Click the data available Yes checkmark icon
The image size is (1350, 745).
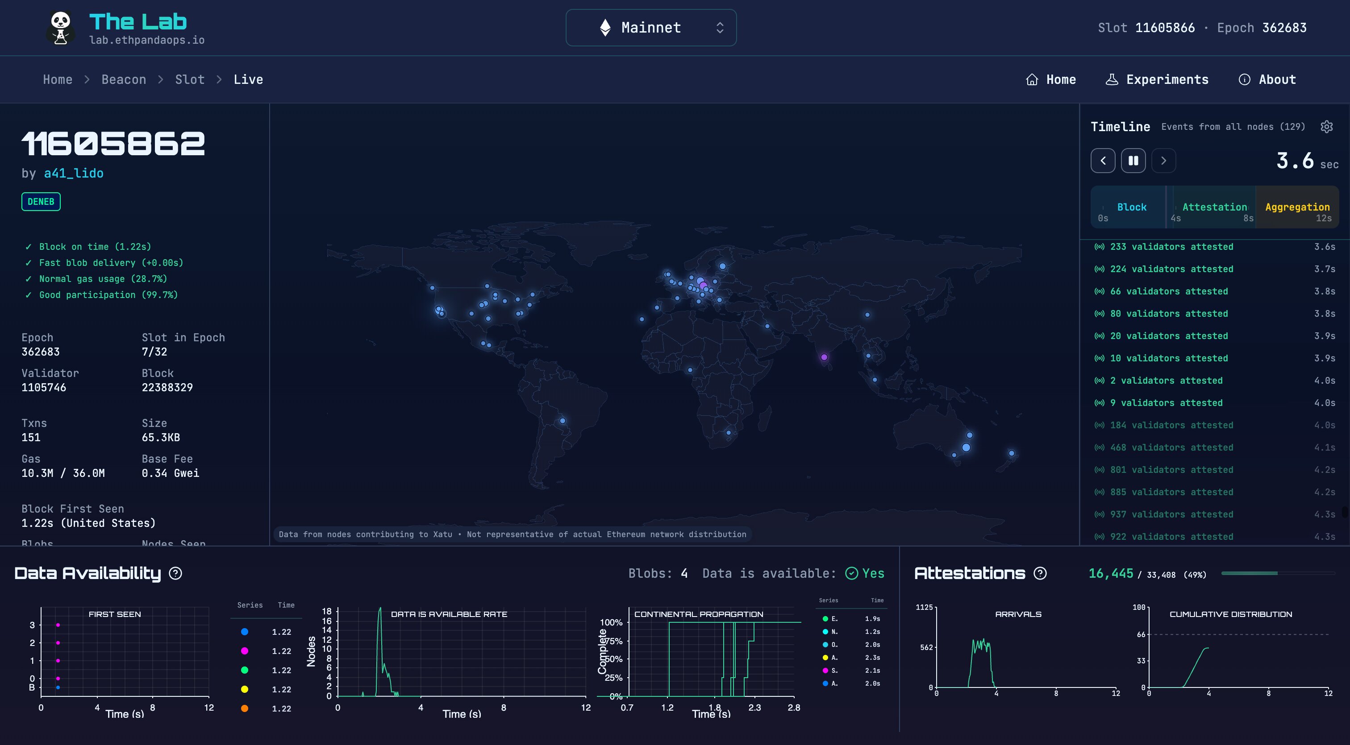click(x=852, y=573)
